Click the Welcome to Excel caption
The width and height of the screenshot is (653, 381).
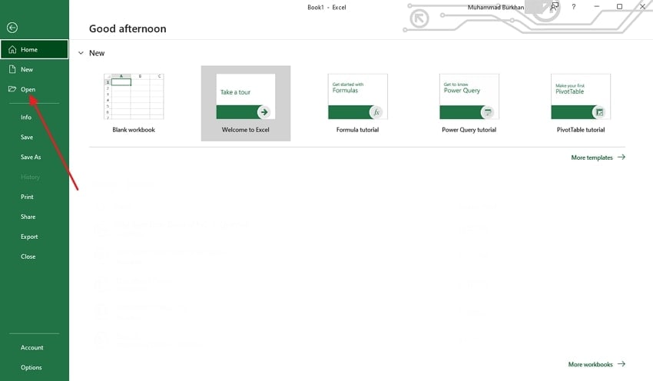point(246,130)
